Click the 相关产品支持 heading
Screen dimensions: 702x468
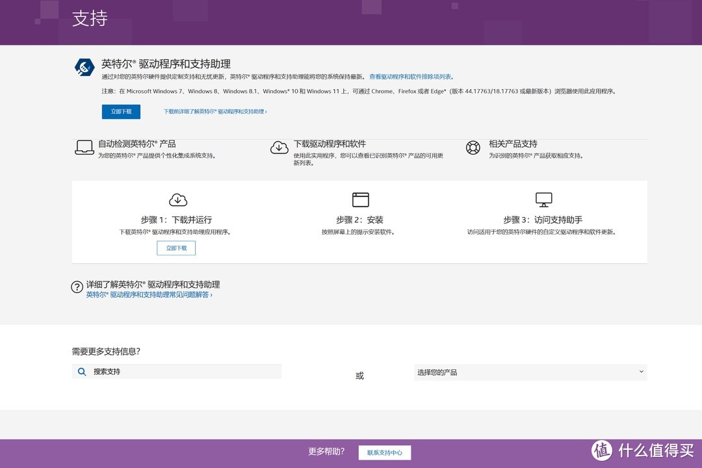(513, 144)
